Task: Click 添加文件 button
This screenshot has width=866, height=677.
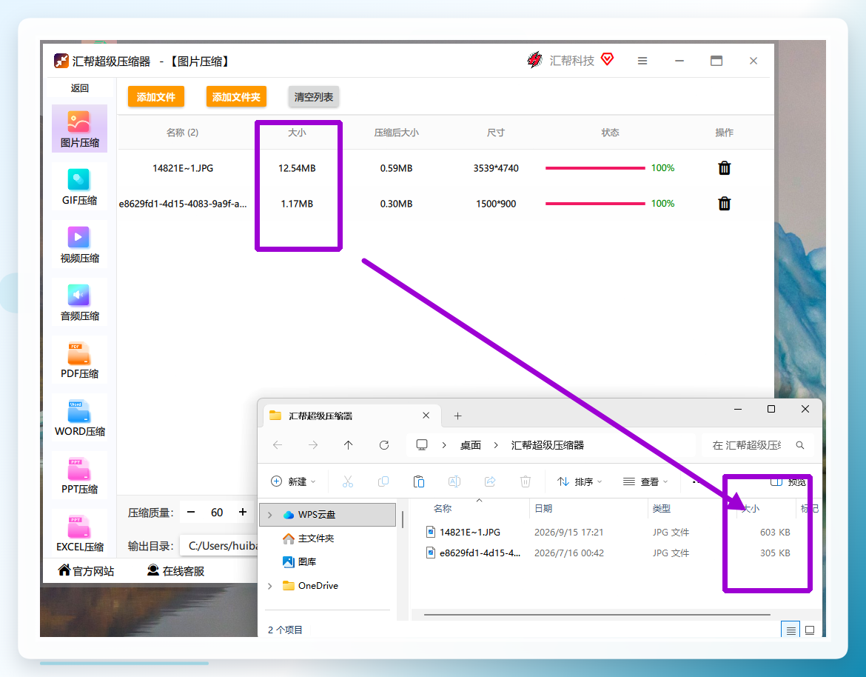Action: click(156, 97)
